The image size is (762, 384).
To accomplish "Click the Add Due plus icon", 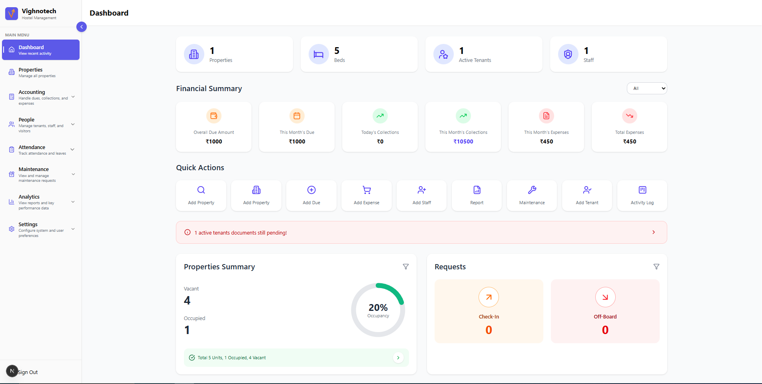I will (311, 190).
